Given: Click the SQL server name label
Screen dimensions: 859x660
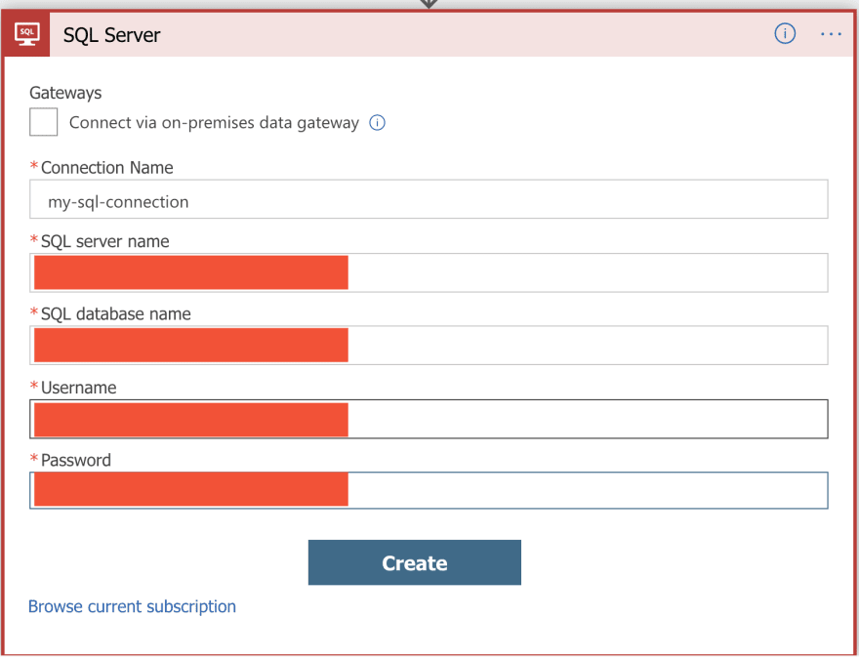Looking at the screenshot, I should (x=105, y=241).
